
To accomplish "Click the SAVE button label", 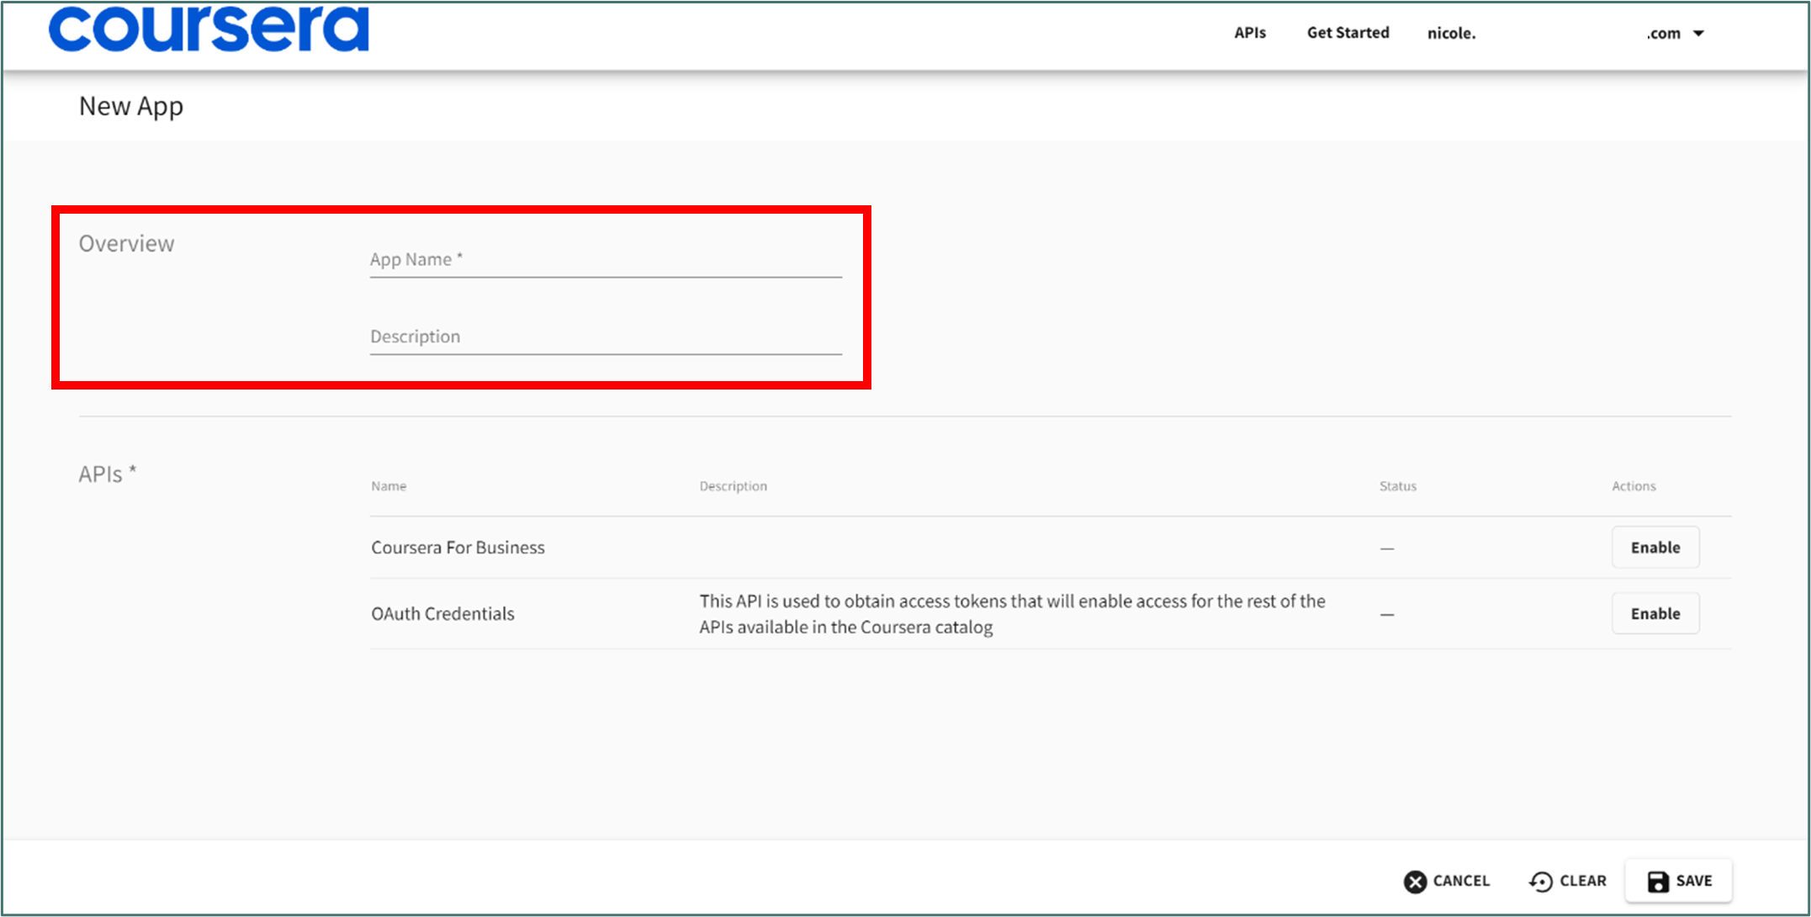I will coord(1693,881).
